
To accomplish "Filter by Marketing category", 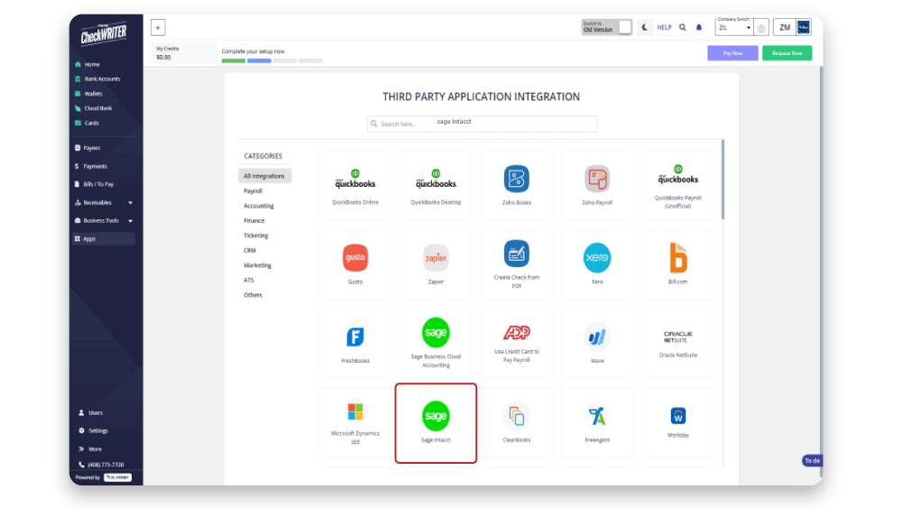I will tap(258, 266).
